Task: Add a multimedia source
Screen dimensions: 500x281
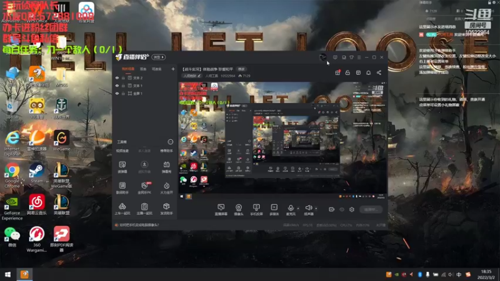Action: click(x=274, y=210)
